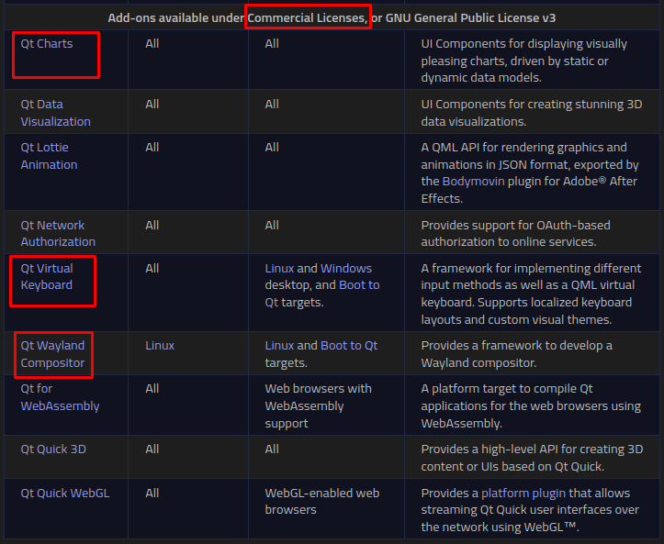Open the platform plugin link
The width and height of the screenshot is (664, 544).
pyautogui.click(x=523, y=493)
